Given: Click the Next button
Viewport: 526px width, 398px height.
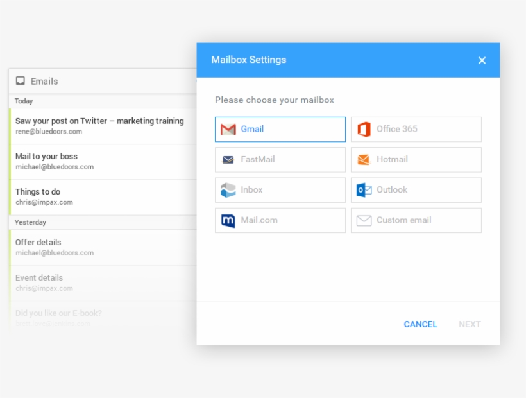Looking at the screenshot, I should (x=470, y=324).
